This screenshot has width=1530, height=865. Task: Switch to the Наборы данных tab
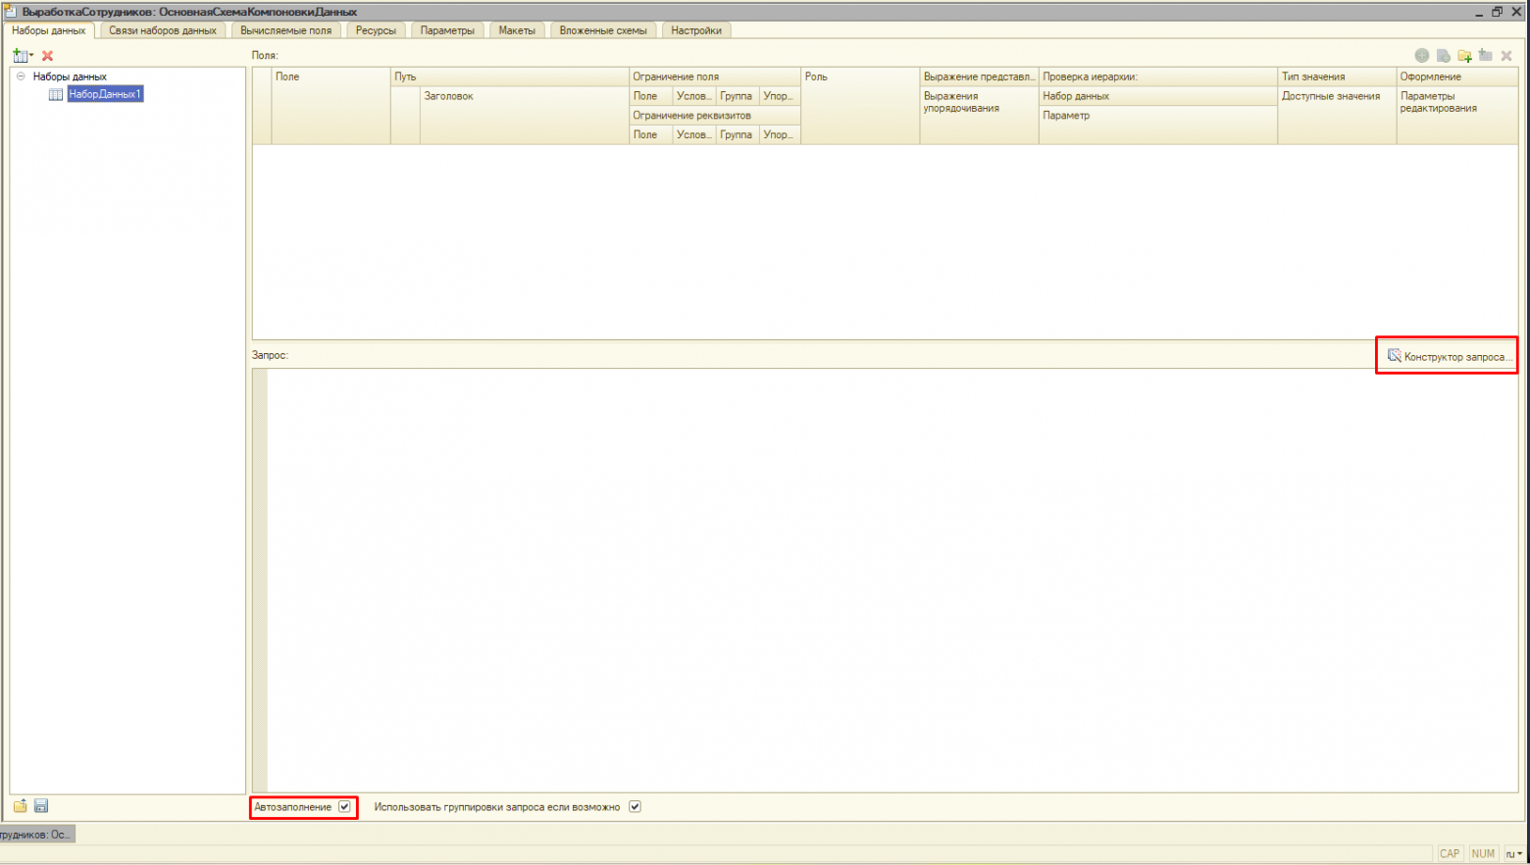click(49, 30)
